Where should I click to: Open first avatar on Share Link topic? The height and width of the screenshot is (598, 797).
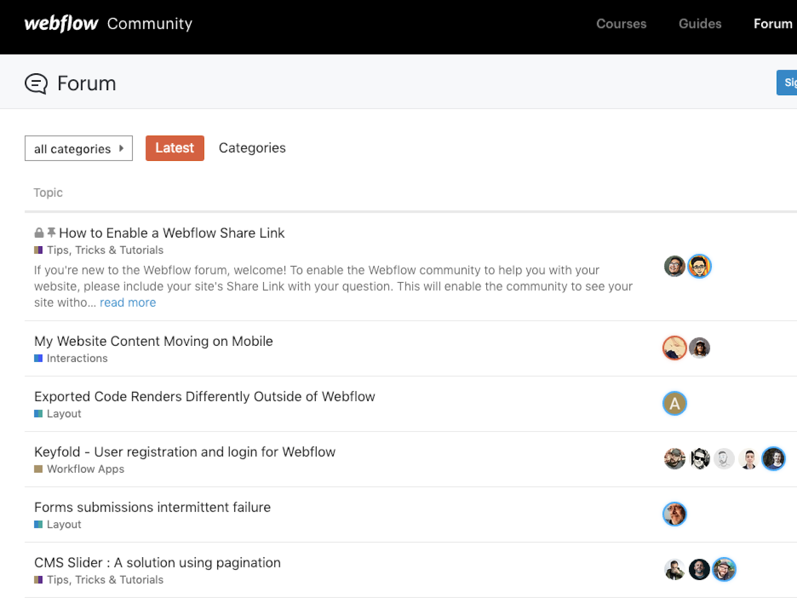tap(674, 266)
